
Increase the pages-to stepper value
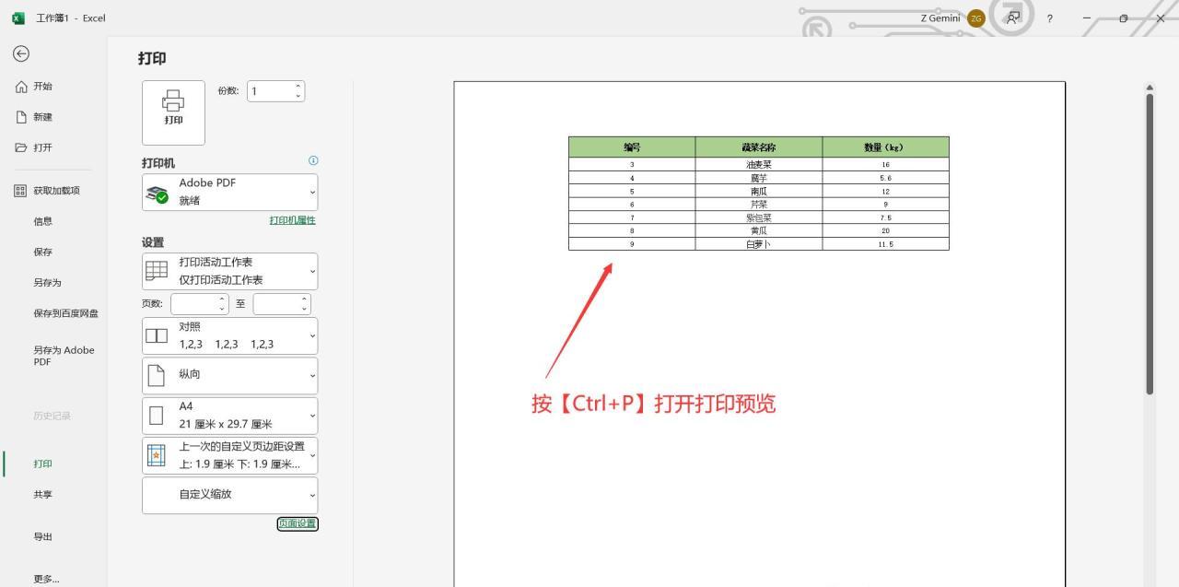tap(304, 299)
